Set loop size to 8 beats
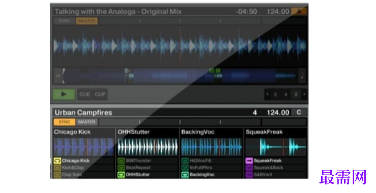The width and height of the screenshot is (376, 193). pos(296,94)
